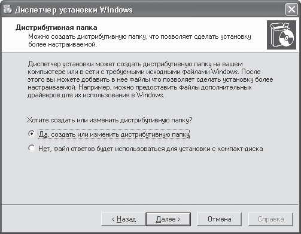
Task: Go back with the Назад button
Action: point(123,219)
